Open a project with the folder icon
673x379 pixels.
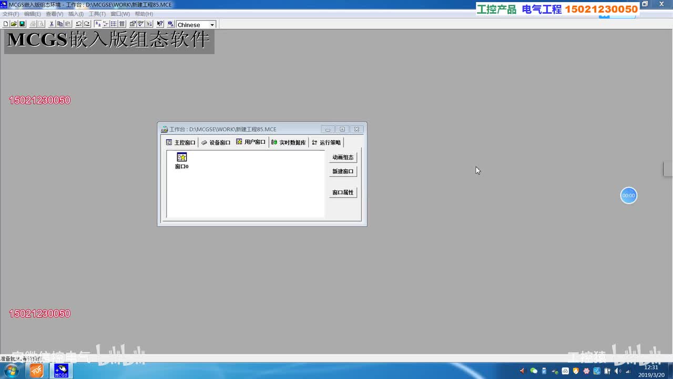click(14, 24)
